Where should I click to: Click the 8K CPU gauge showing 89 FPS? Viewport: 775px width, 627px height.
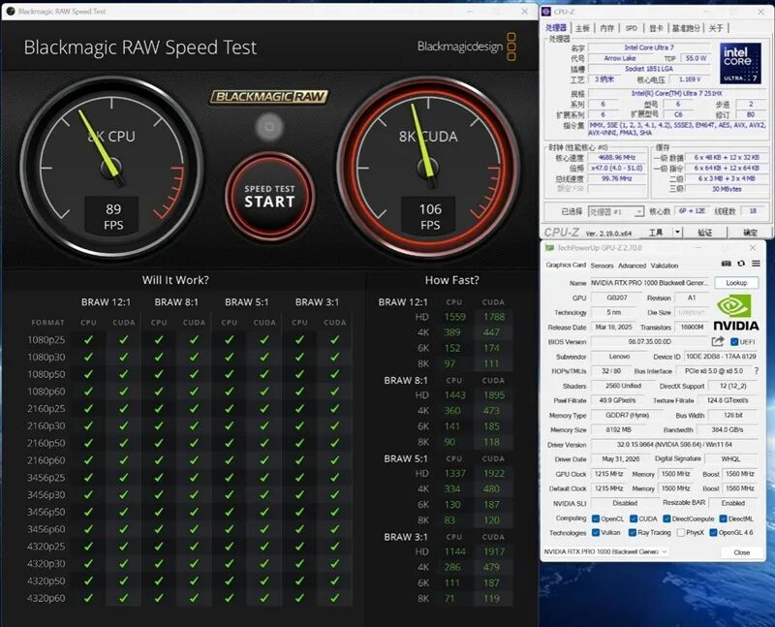112,167
